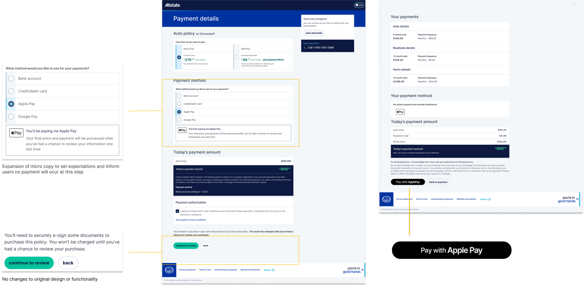Click the large back button in the left callout
This screenshot has width=584, height=286.
(x=68, y=263)
